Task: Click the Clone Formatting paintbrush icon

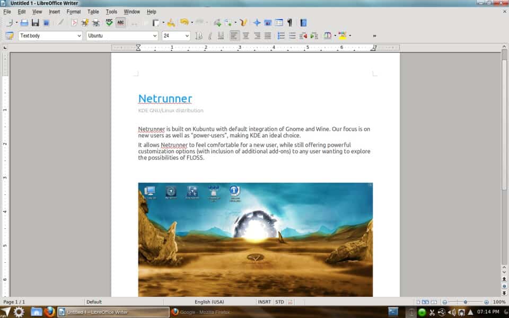Action: [x=171, y=23]
